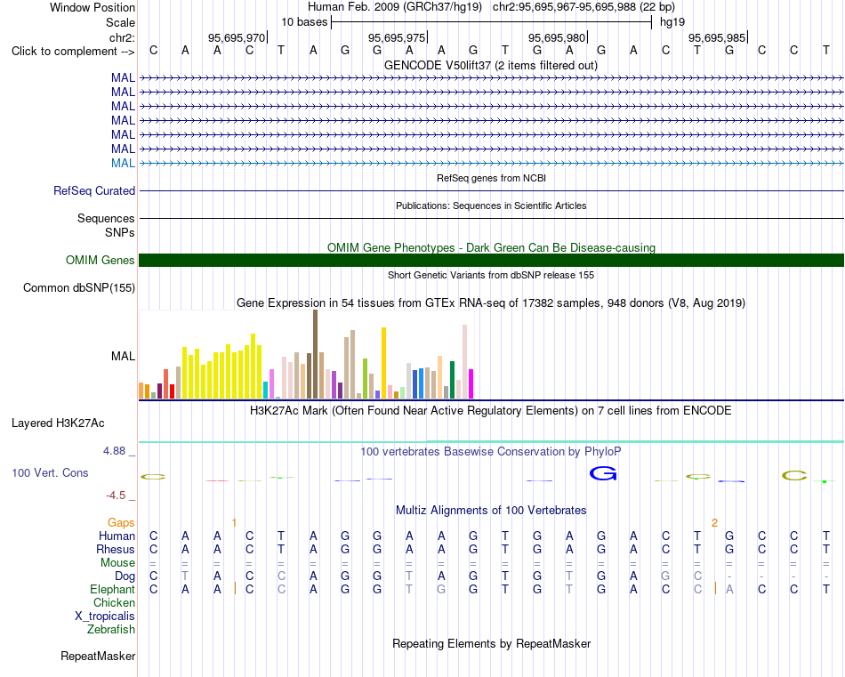Click the gold GTEx expression bar

point(383,363)
